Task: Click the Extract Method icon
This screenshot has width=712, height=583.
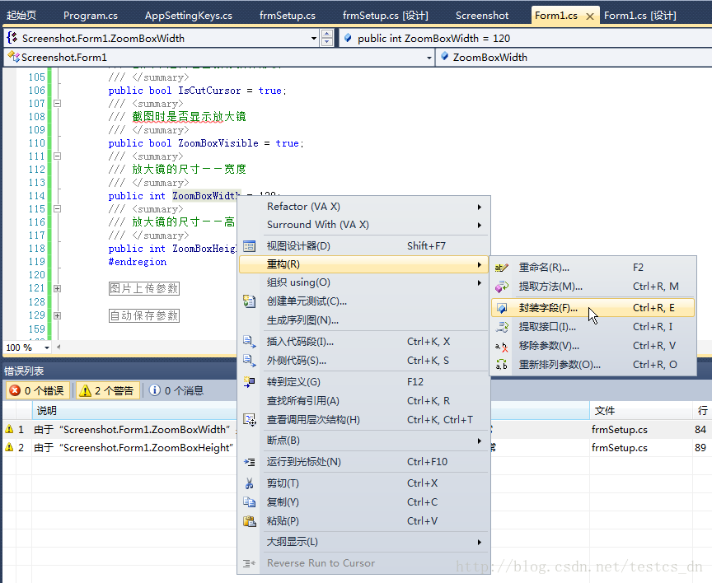Action: (501, 287)
